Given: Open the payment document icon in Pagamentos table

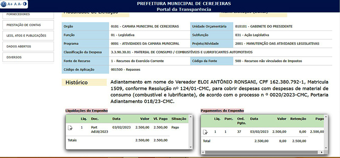Looking at the screenshot, I should (x=205, y=132).
